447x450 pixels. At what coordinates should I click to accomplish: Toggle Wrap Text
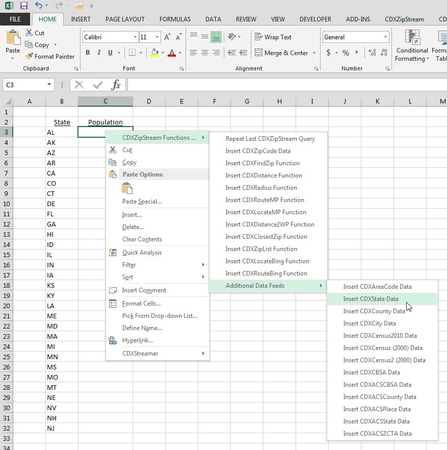click(x=273, y=37)
